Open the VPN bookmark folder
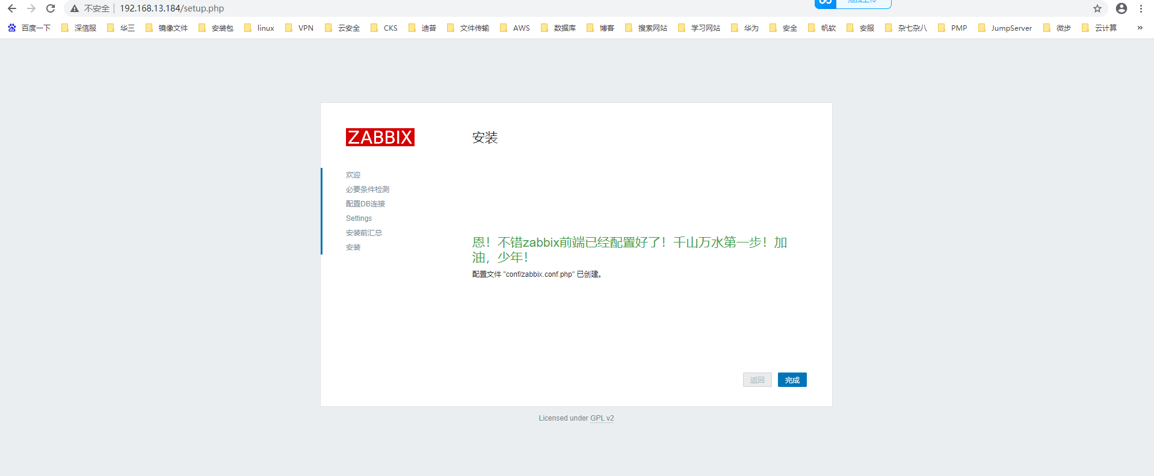The image size is (1154, 476). (299, 28)
